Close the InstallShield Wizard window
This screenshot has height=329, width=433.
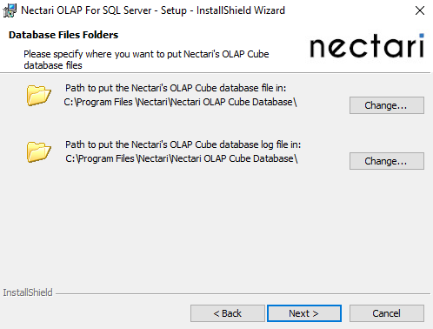coord(420,10)
